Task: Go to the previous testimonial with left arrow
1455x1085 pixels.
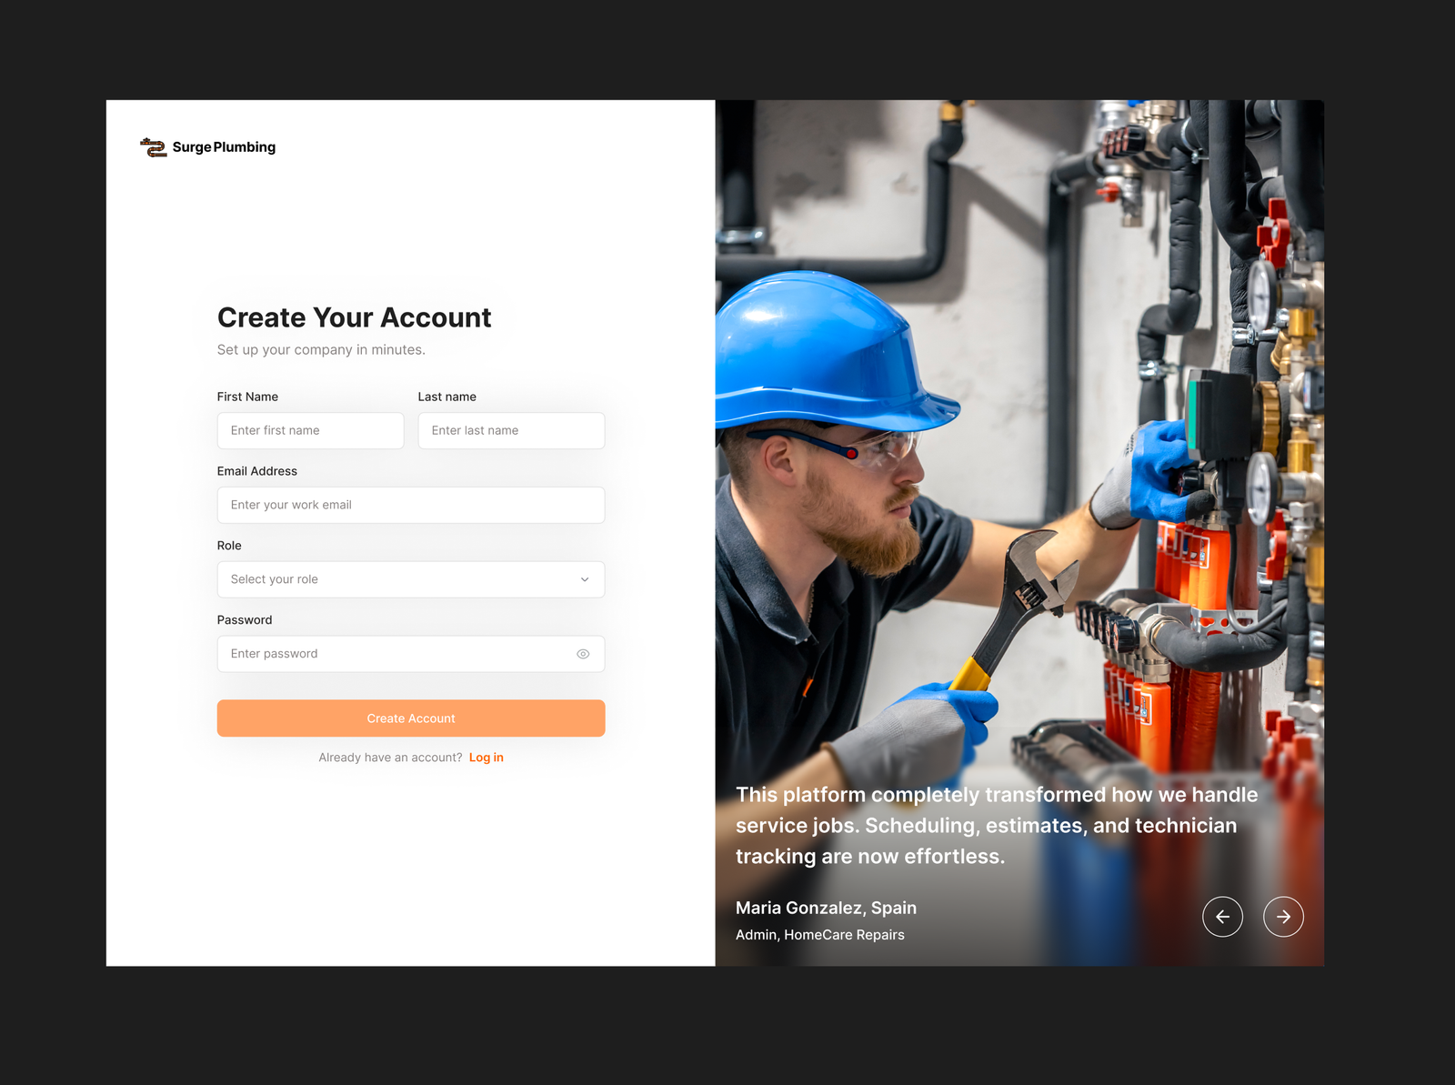Action: tap(1222, 917)
